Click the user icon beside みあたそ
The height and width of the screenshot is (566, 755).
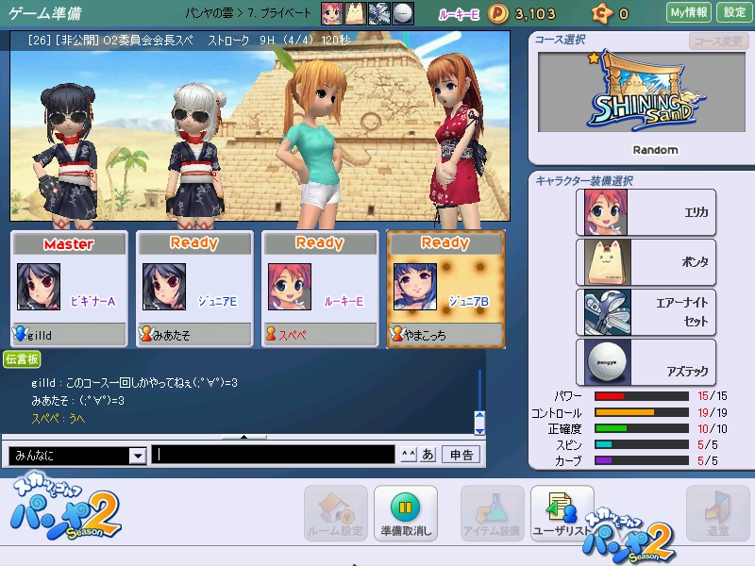tap(145, 334)
